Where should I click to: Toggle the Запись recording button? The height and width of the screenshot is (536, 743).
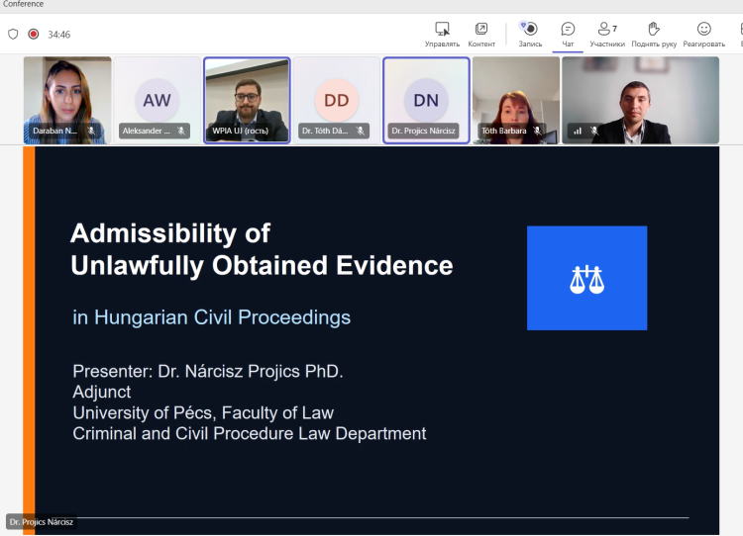tap(530, 34)
